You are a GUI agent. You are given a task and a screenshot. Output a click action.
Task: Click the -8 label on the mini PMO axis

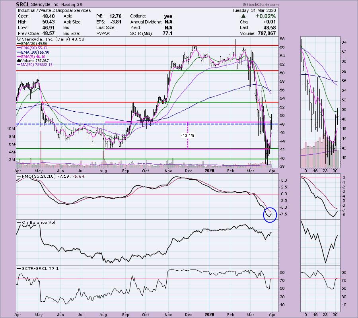click(x=344, y=215)
